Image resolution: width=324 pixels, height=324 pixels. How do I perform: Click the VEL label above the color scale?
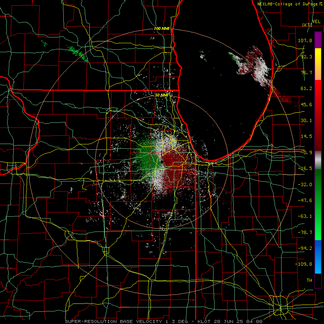[x=316, y=22]
